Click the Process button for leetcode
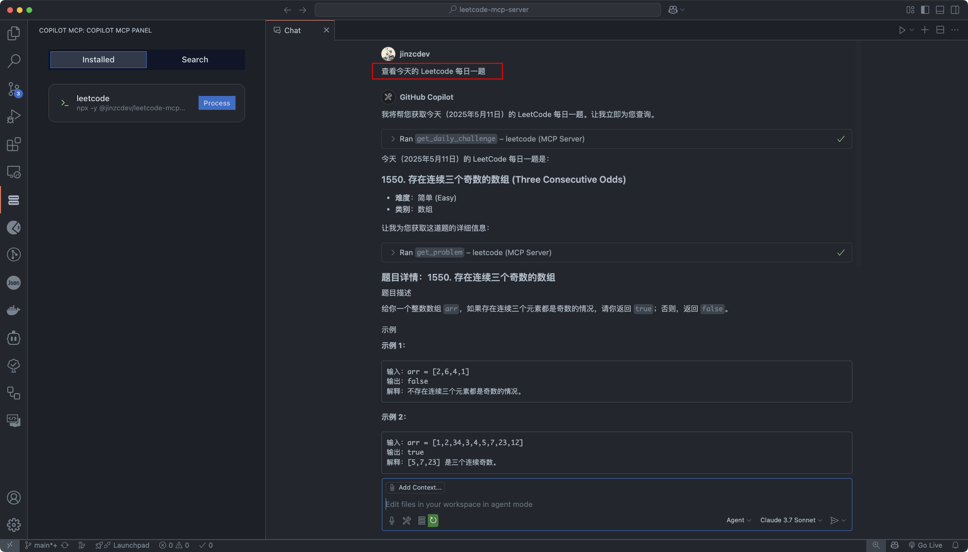Screen dimensions: 968x552 217,103
